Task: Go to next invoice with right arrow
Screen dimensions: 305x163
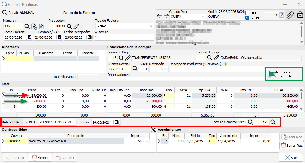Action: point(166,16)
